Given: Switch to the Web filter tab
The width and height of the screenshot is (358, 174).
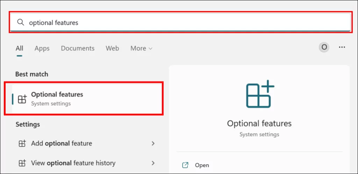Looking at the screenshot, I should pyautogui.click(x=112, y=48).
